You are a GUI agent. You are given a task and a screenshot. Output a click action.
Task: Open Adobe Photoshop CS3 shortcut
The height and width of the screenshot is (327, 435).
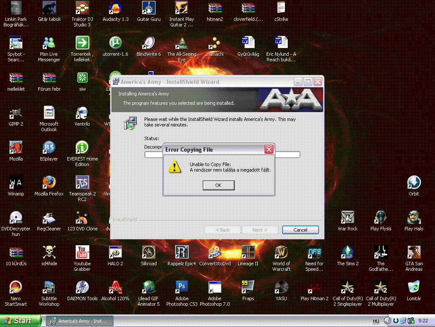point(182,287)
